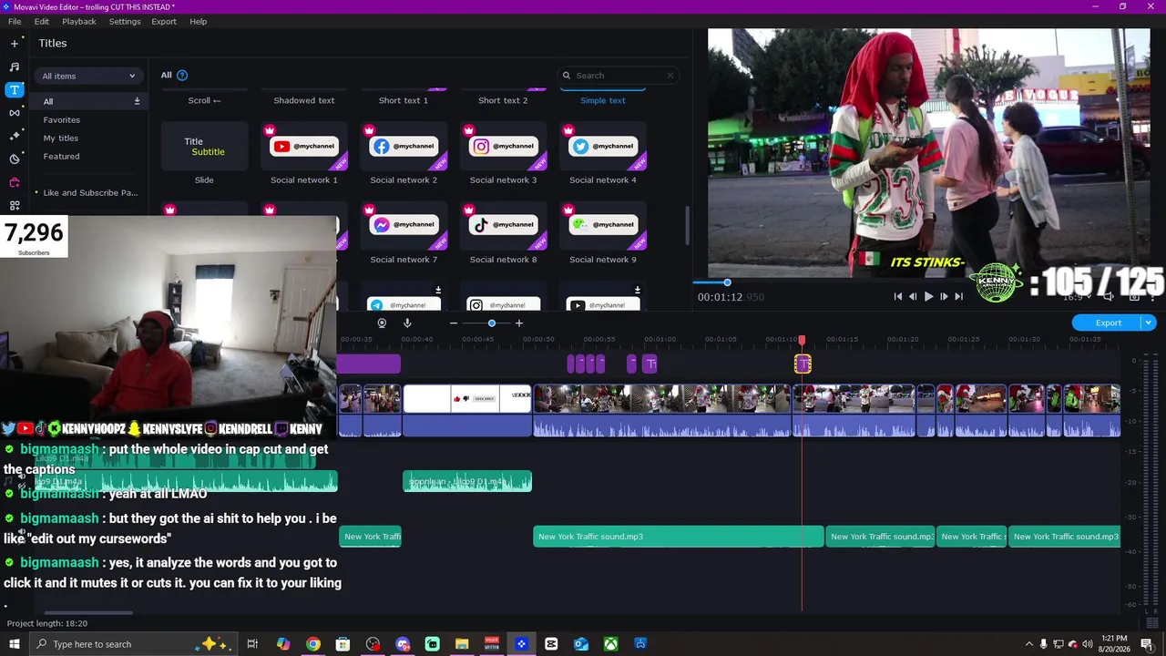
Task: Open the Edit menu
Action: [42, 21]
